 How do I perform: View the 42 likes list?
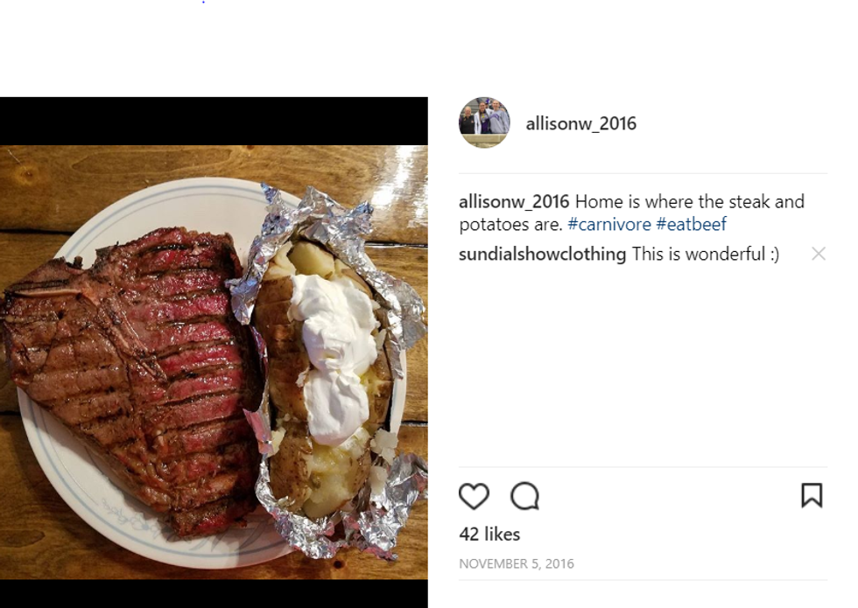(x=489, y=534)
